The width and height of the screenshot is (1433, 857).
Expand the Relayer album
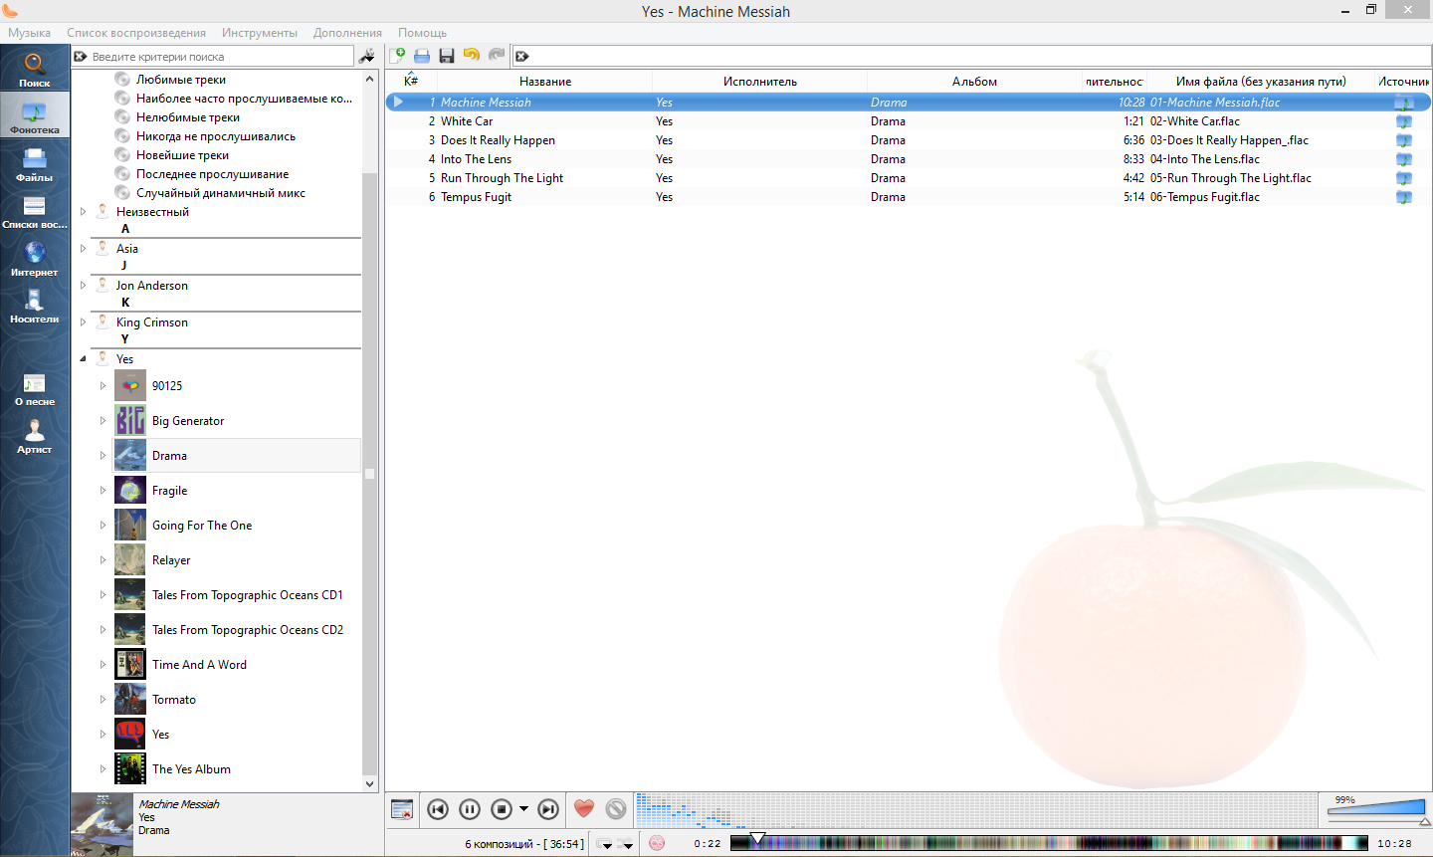[x=102, y=559]
